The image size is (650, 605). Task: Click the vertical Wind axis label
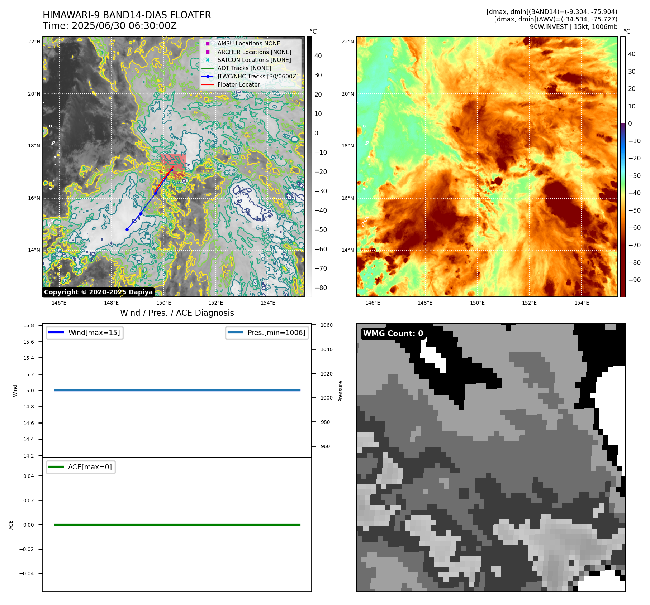pos(15,391)
